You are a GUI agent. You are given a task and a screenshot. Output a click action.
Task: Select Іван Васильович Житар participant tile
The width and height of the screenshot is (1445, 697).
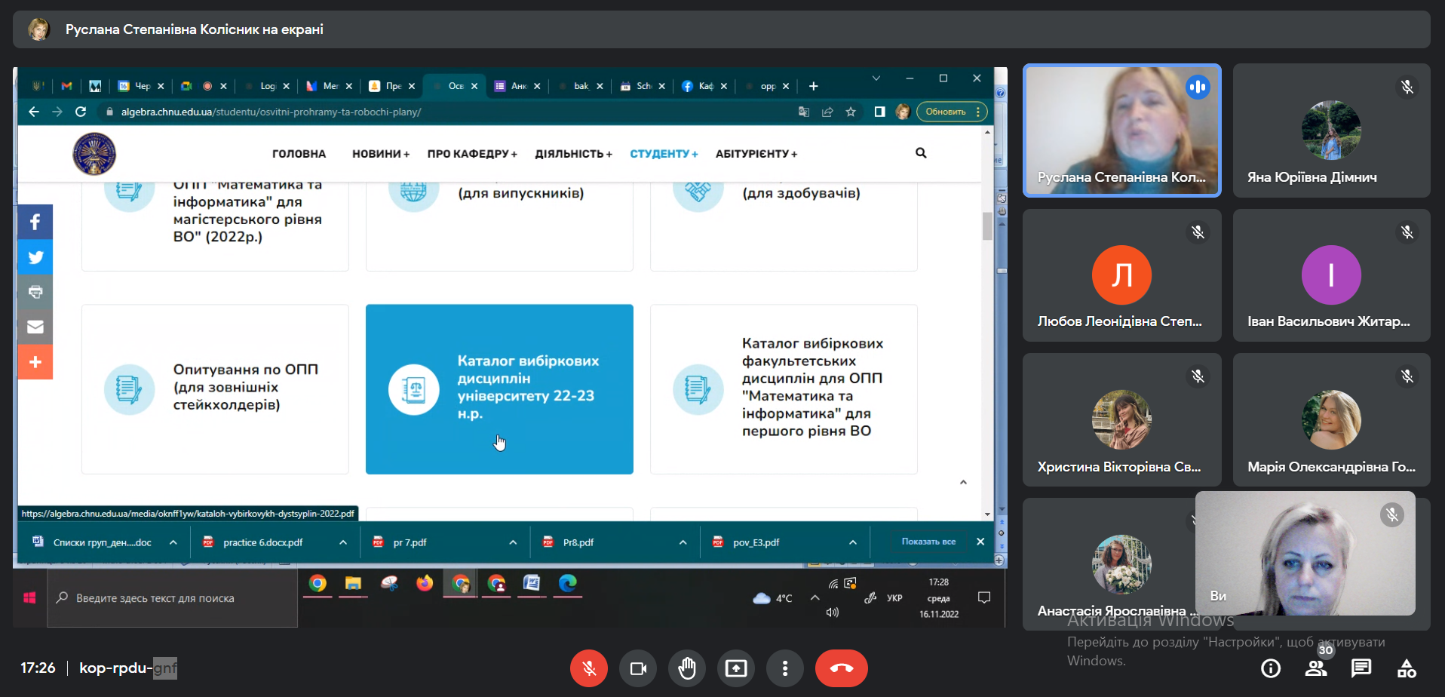[1332, 275]
